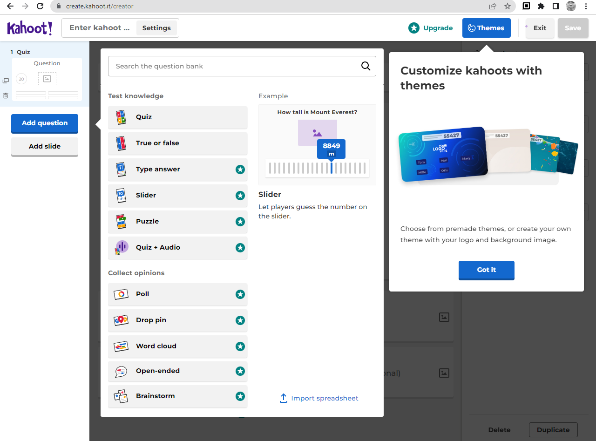The image size is (596, 441).
Task: Click the Import spreadsheet link
Action: pyautogui.click(x=319, y=398)
